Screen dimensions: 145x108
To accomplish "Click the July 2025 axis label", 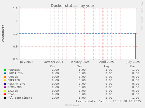I will [133, 62].
